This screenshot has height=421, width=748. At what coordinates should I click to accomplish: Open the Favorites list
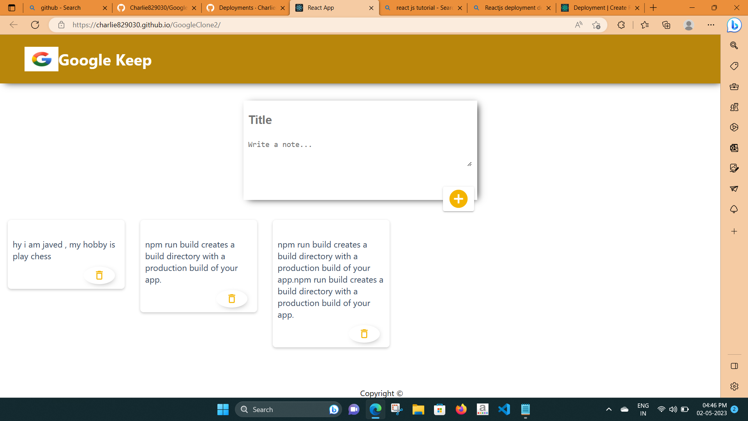645,25
